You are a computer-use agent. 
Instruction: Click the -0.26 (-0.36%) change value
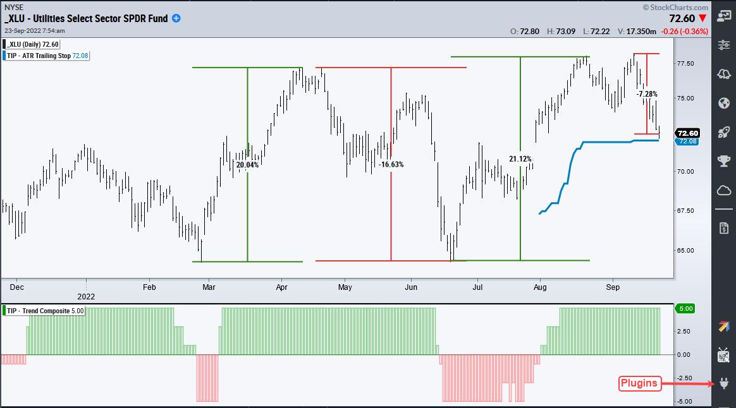pyautogui.click(x=684, y=32)
